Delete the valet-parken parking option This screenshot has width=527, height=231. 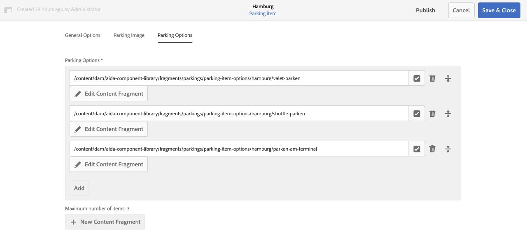coord(432,78)
